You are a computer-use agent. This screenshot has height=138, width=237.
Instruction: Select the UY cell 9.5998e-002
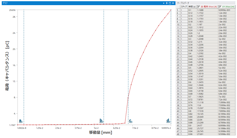(227, 134)
